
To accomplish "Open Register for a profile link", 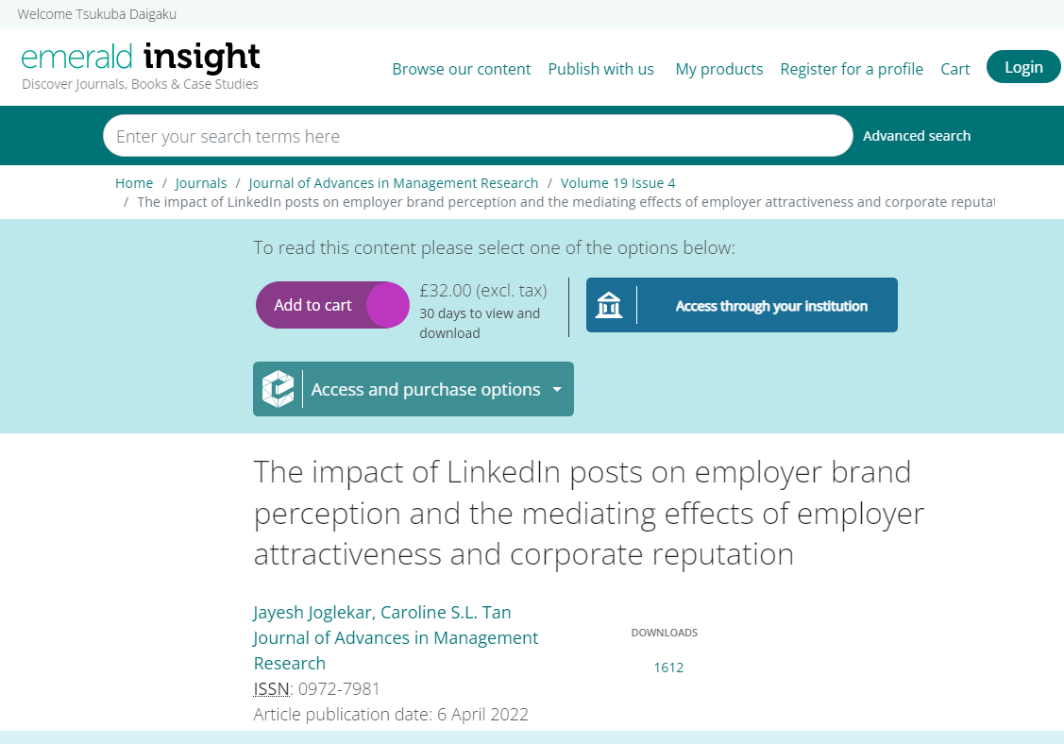I will [852, 69].
